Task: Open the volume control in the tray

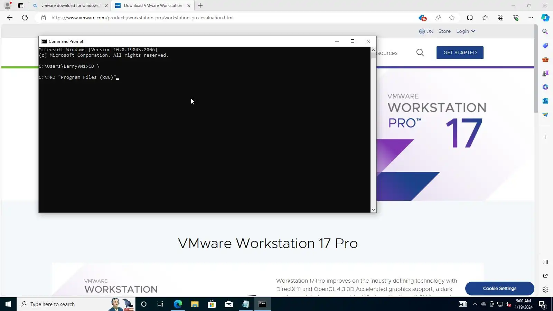Action: coord(508,304)
